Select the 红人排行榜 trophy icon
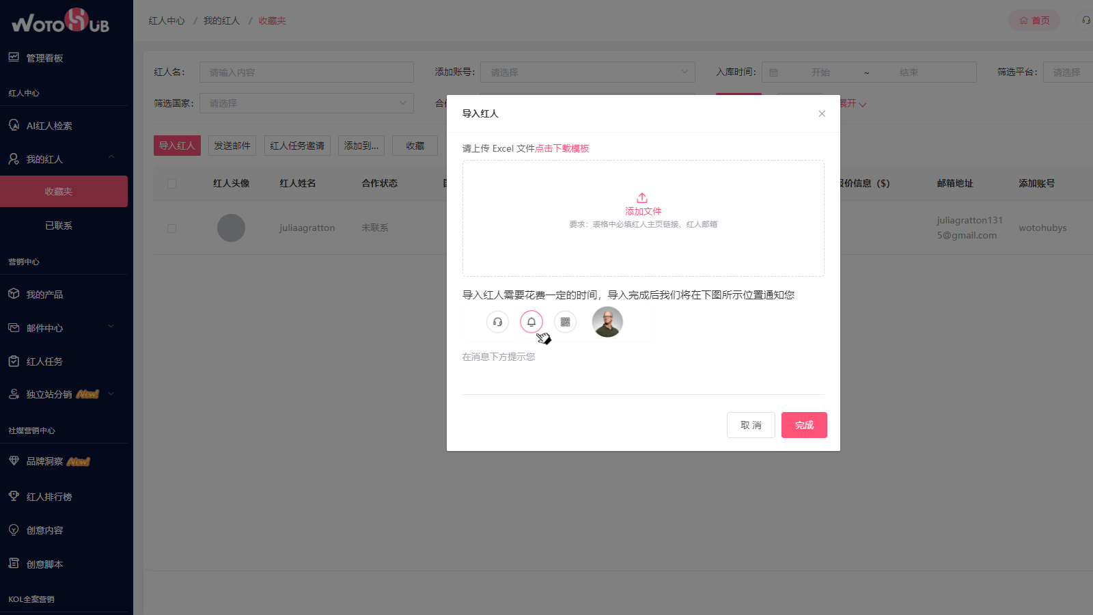 [x=14, y=496]
